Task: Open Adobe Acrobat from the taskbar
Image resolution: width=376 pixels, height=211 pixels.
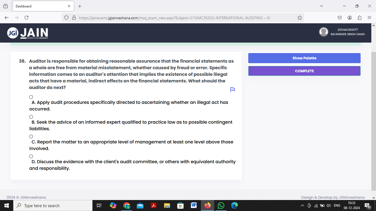Action: tap(153, 206)
